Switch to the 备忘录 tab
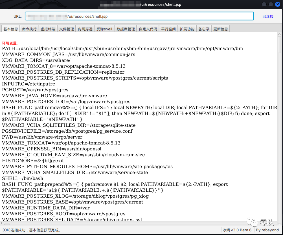The width and height of the screenshot is (283, 235). [204, 29]
